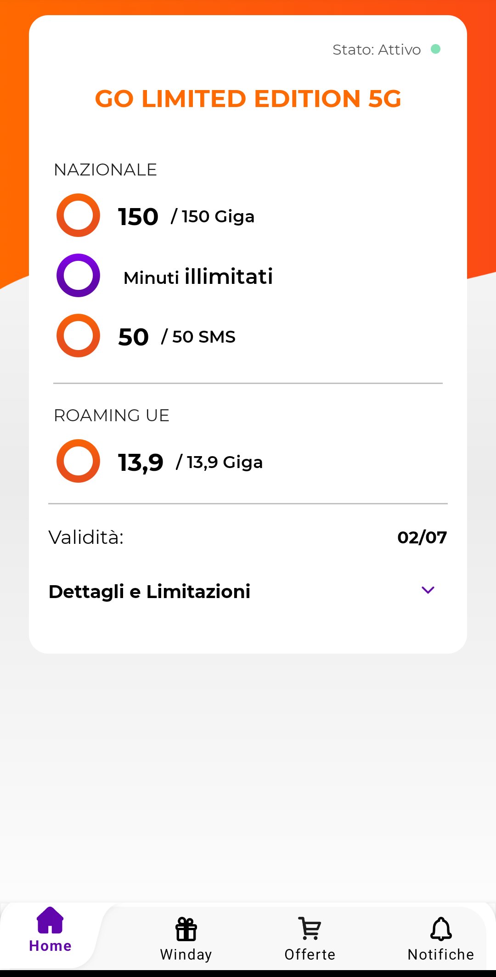Image resolution: width=496 pixels, height=977 pixels.
Task: Tap the 150 / 150 Giga counter
Action: click(186, 216)
